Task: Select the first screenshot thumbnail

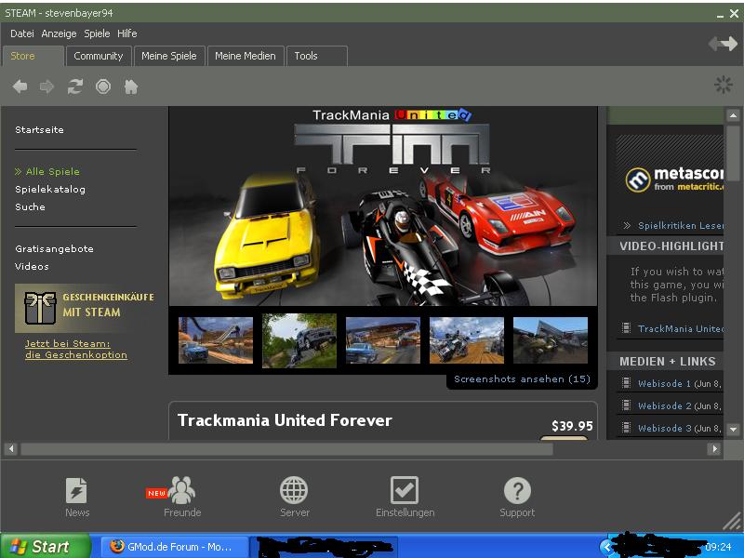Action: [216, 340]
